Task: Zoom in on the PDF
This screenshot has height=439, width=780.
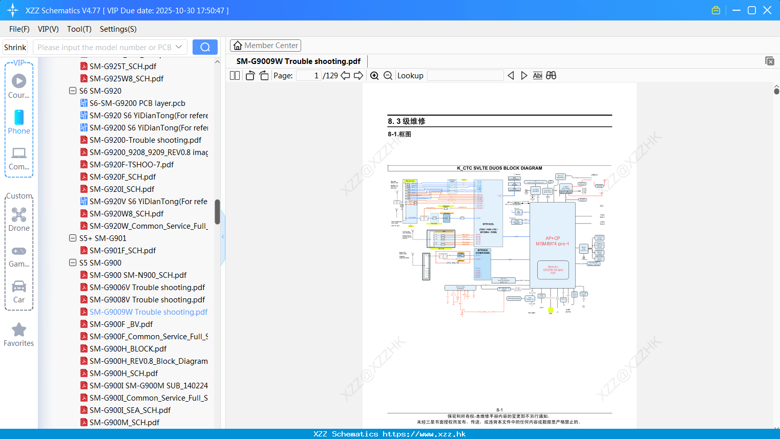Action: 374,75
